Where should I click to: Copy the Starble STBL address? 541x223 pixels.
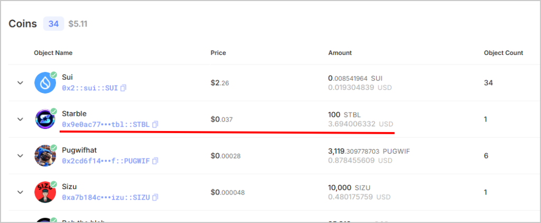pos(155,125)
